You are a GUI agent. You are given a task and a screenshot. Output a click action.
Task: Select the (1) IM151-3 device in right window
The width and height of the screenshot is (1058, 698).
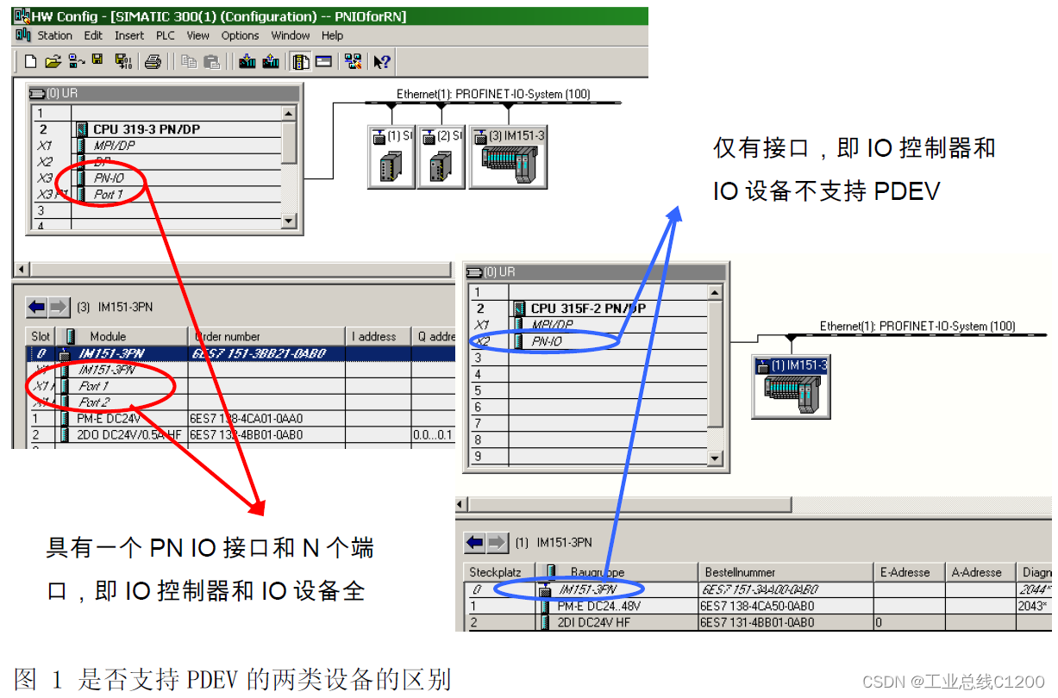(x=790, y=387)
